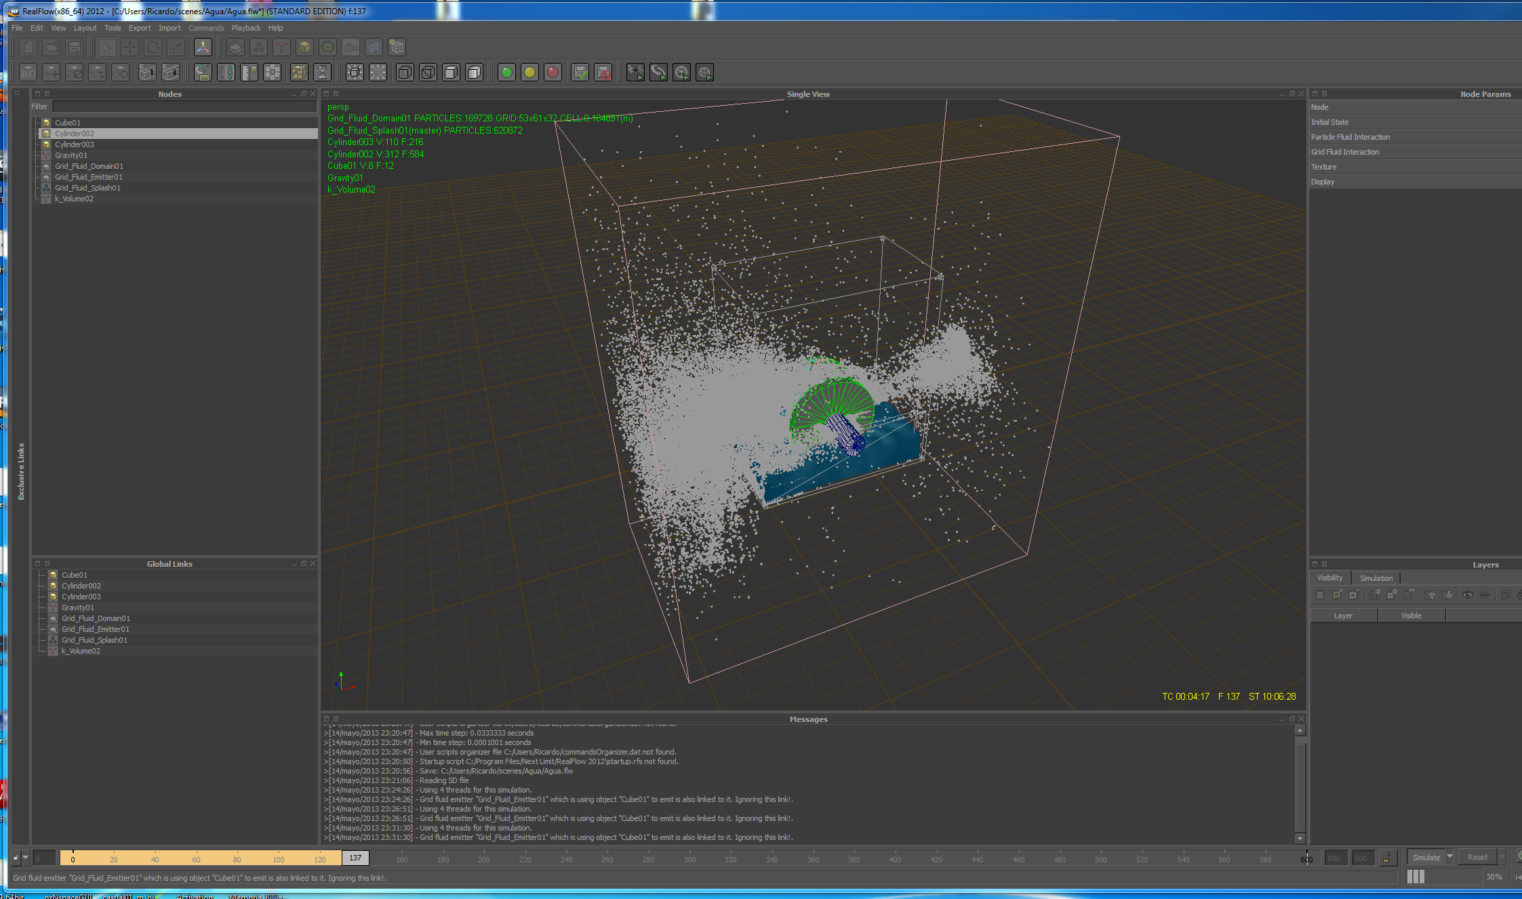Click frame 300 on the timeline
1522x899 pixels.
coord(689,859)
